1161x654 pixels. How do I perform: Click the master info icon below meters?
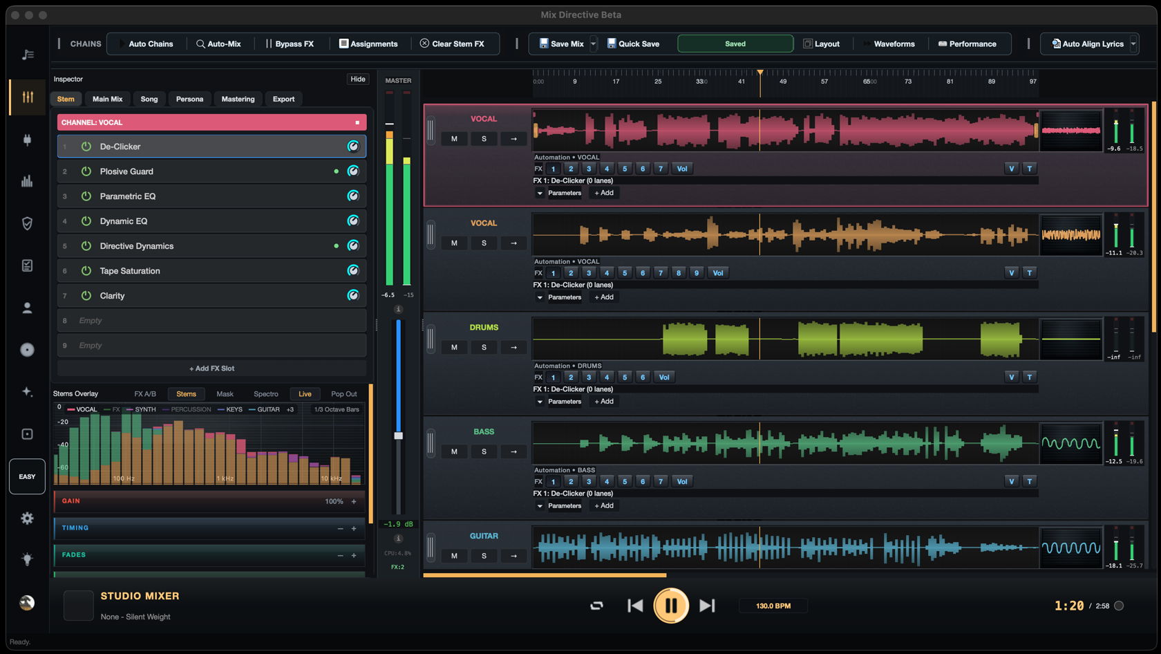coord(398,309)
